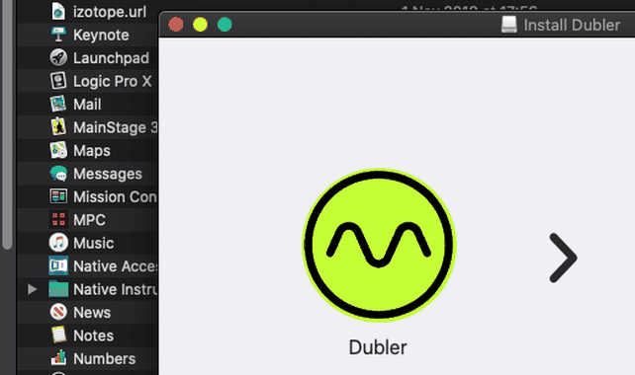This screenshot has width=635, height=375.
Task: Click the Native Instruments folder icon
Action: pyautogui.click(x=58, y=289)
